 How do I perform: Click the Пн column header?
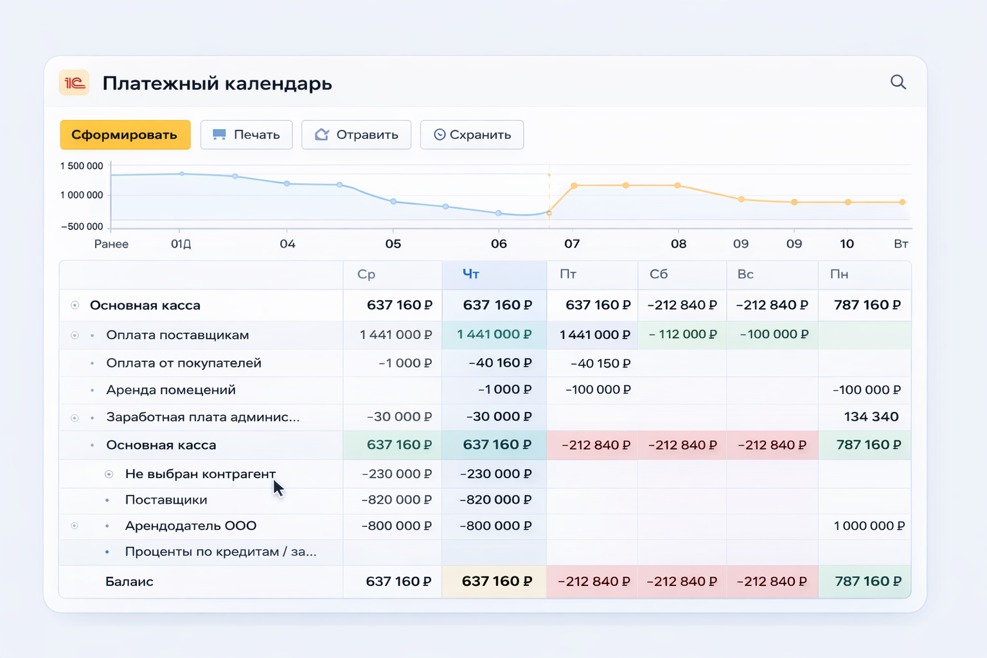click(839, 274)
